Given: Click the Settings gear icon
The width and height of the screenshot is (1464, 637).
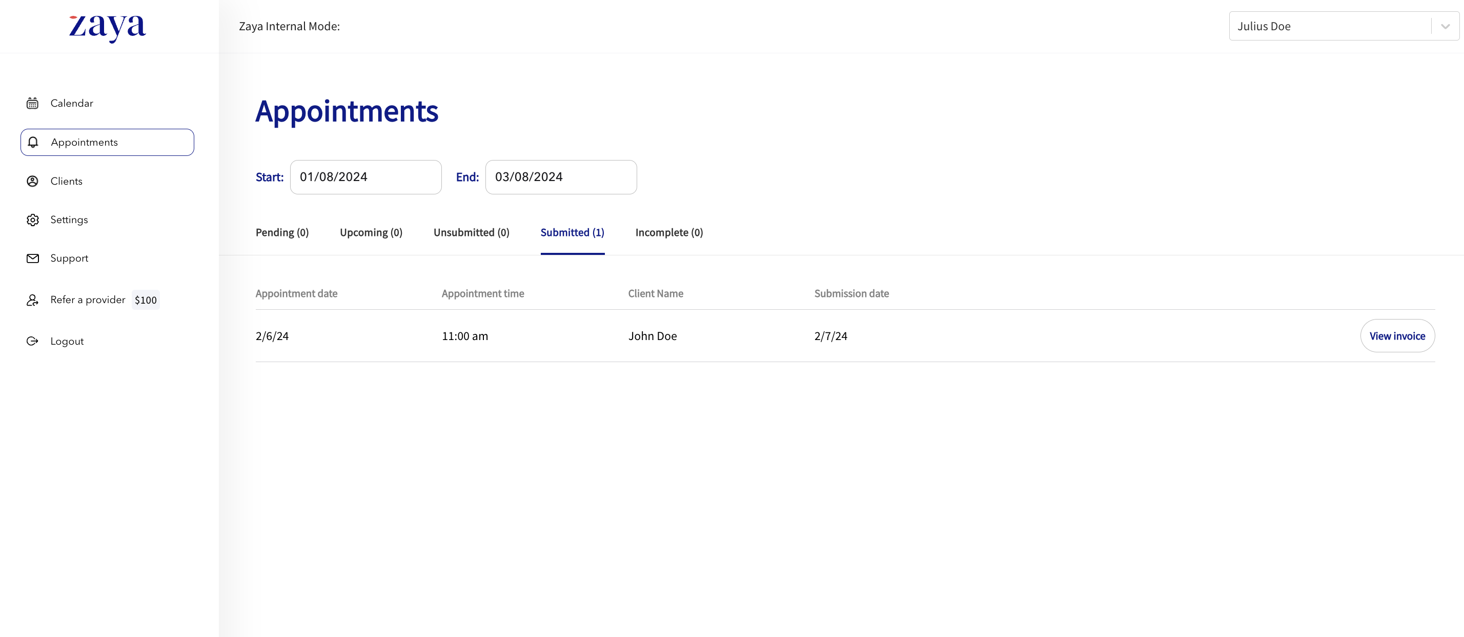Looking at the screenshot, I should coord(32,220).
